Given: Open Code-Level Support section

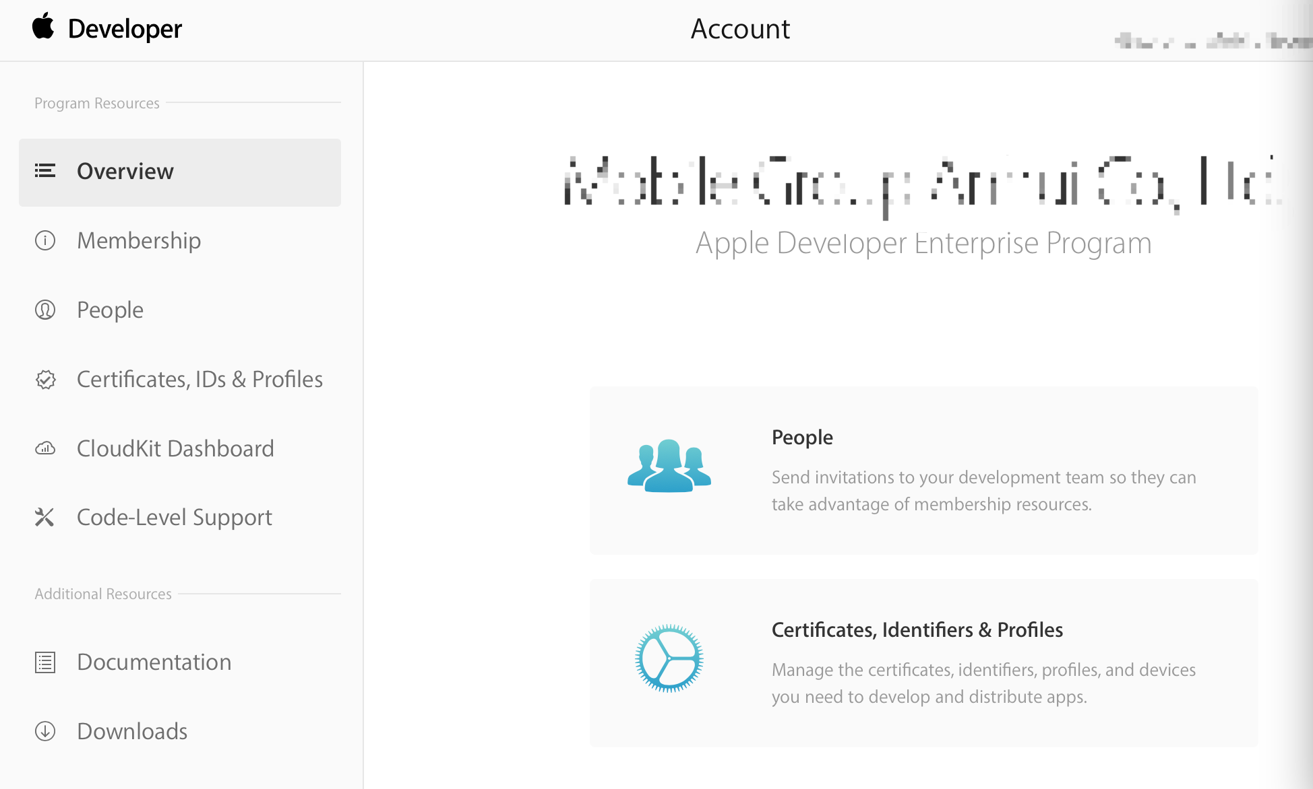Looking at the screenshot, I should point(175,518).
